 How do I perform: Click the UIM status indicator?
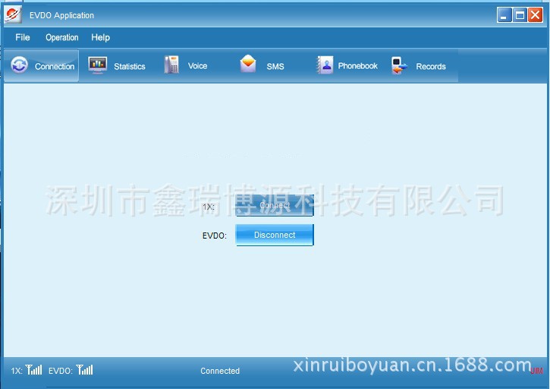click(x=536, y=371)
